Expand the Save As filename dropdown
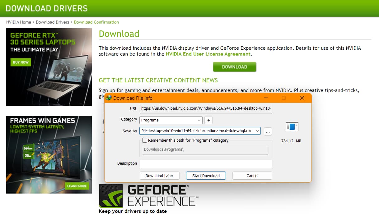379x215 pixels. point(258,131)
